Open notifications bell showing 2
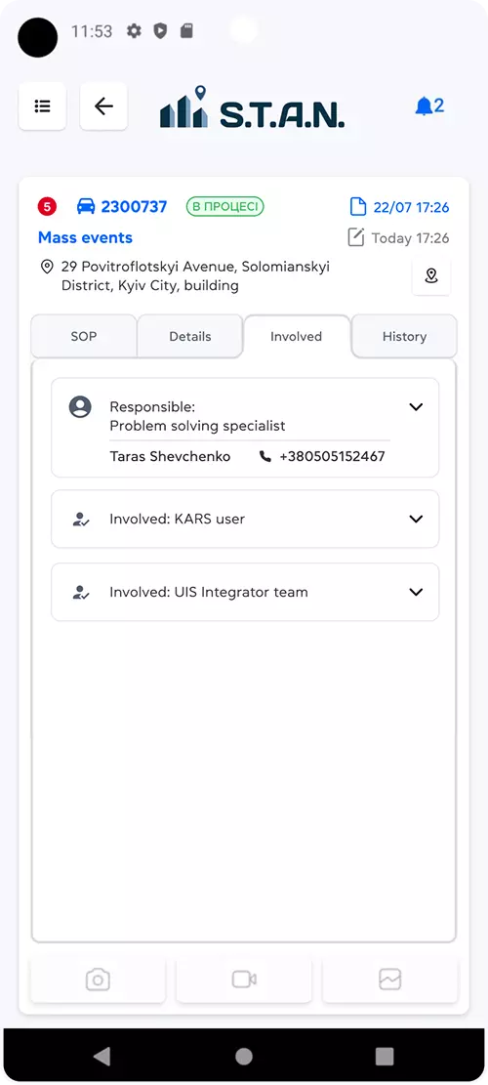 point(429,106)
